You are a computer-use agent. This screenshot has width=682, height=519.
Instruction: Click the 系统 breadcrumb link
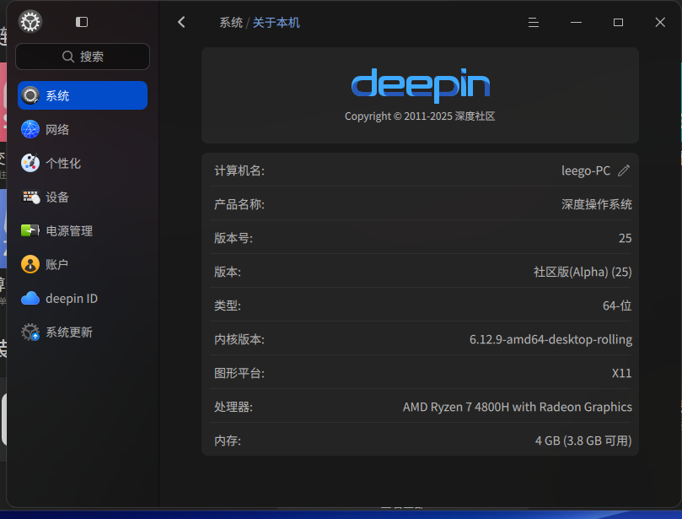[x=231, y=23]
